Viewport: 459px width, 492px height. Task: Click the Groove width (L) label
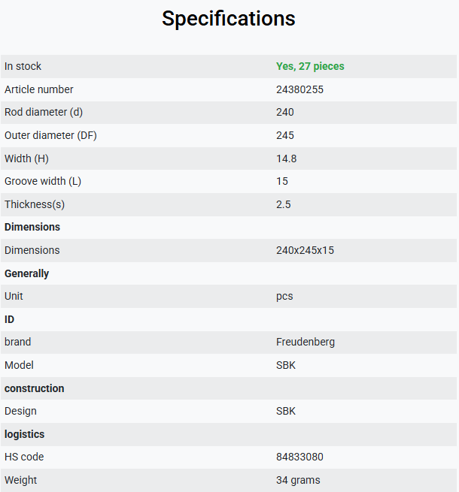[43, 181]
